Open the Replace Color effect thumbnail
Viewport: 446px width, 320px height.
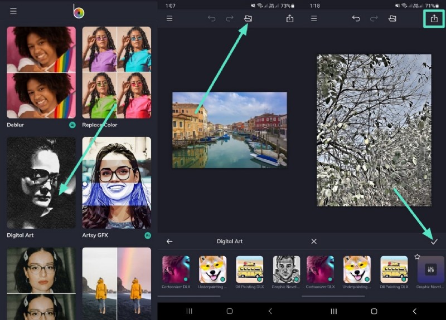pos(117,72)
